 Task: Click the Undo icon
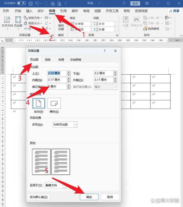(x=37, y=3)
